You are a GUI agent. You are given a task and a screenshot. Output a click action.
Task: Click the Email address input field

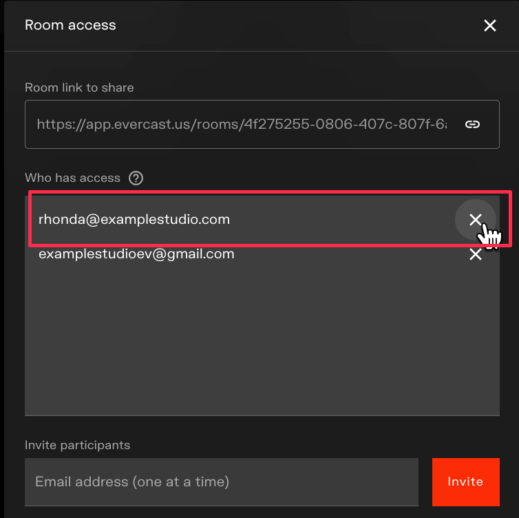221,481
